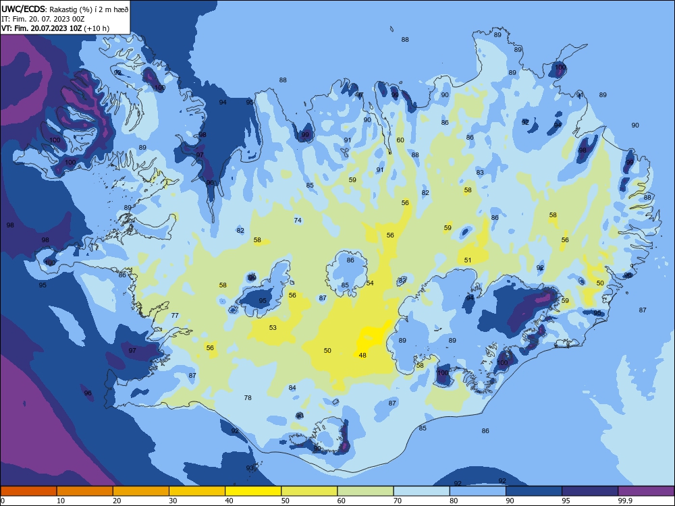Screen dimensions: 675x506
Task: Select the map value 77
Action: (x=175, y=315)
